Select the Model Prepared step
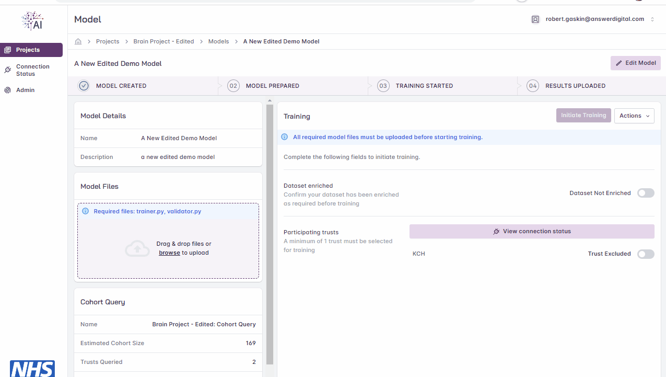The image size is (666, 377). click(293, 86)
